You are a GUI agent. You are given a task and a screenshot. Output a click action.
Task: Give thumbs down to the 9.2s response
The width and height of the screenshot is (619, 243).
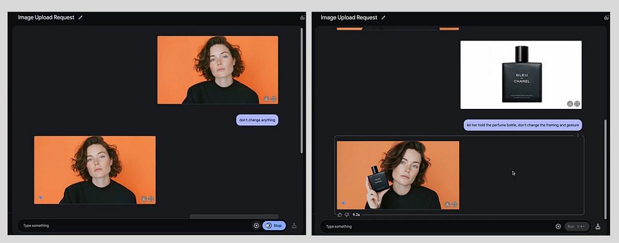coord(347,215)
